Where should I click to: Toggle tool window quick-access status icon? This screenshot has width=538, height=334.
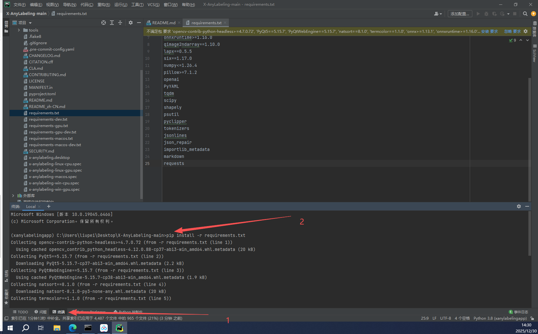(x=6, y=318)
